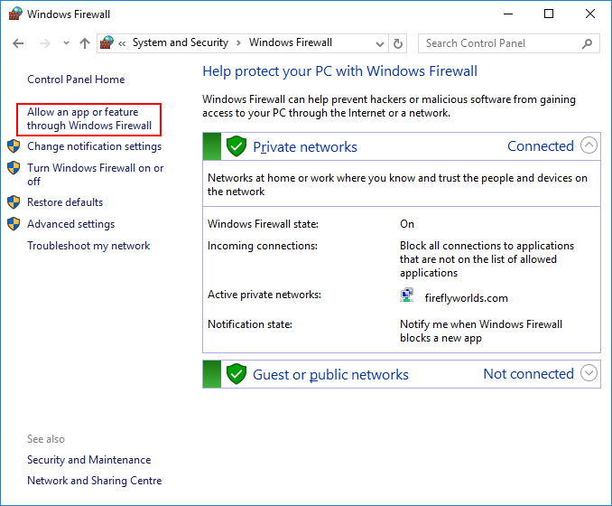Screen dimensions: 612x506
Task: Open Network and Sharing Centre link
Action: [95, 481]
